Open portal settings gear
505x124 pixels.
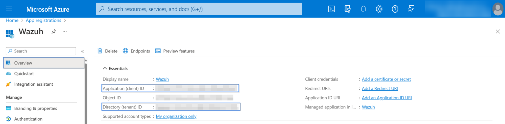[x=379, y=9]
